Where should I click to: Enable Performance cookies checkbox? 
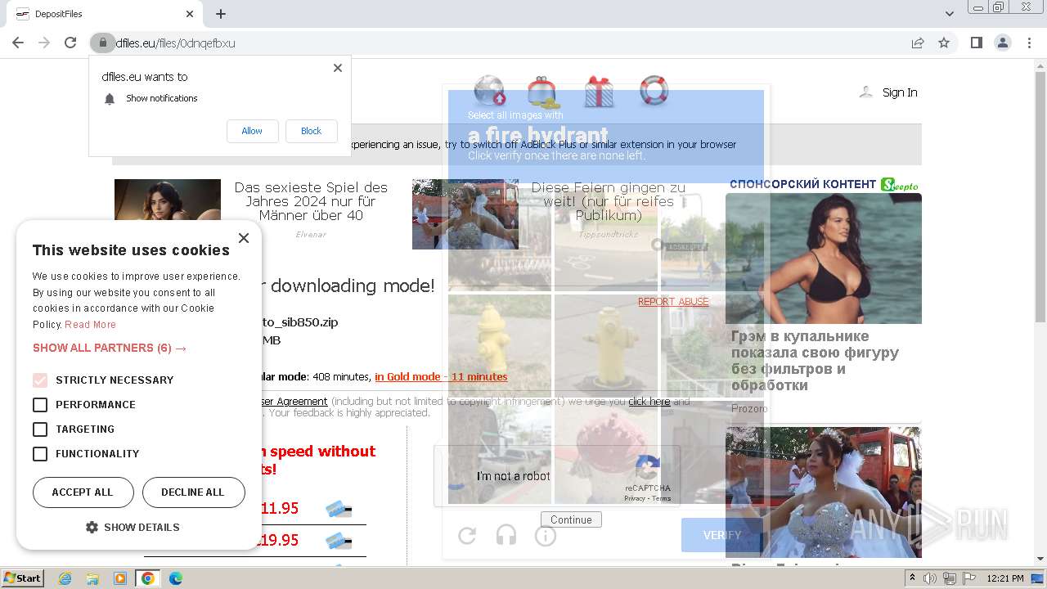click(x=40, y=404)
